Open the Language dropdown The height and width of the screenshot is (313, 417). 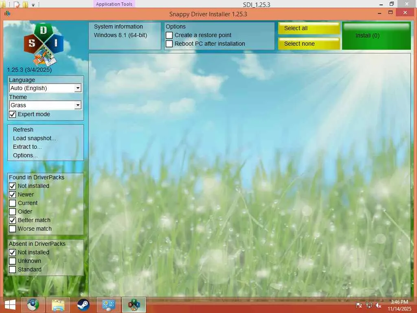(45, 88)
